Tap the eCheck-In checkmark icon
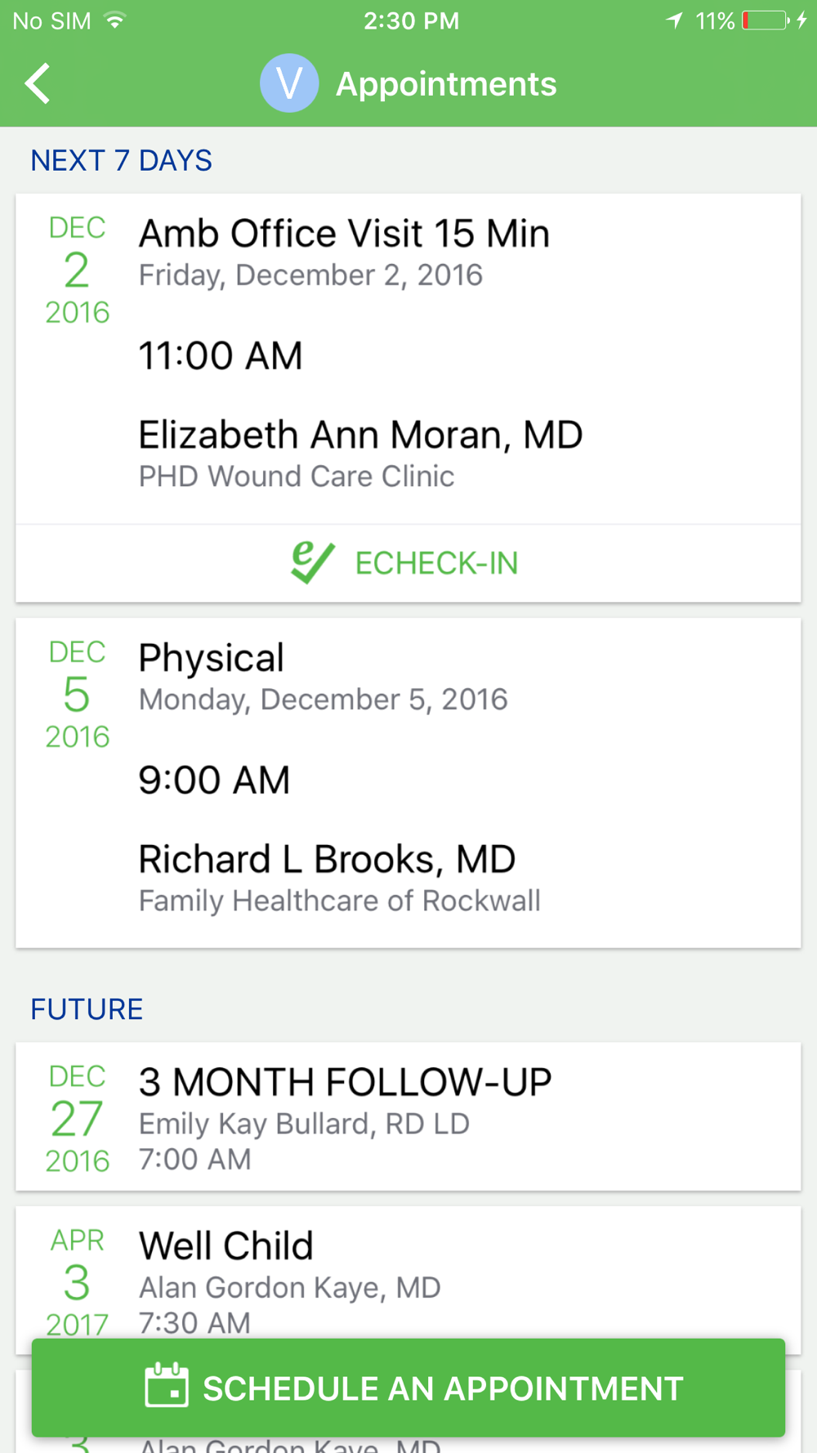The height and width of the screenshot is (1453, 817). 312,563
